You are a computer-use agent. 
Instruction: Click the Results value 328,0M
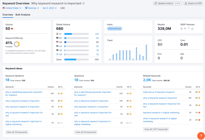coord(164,29)
